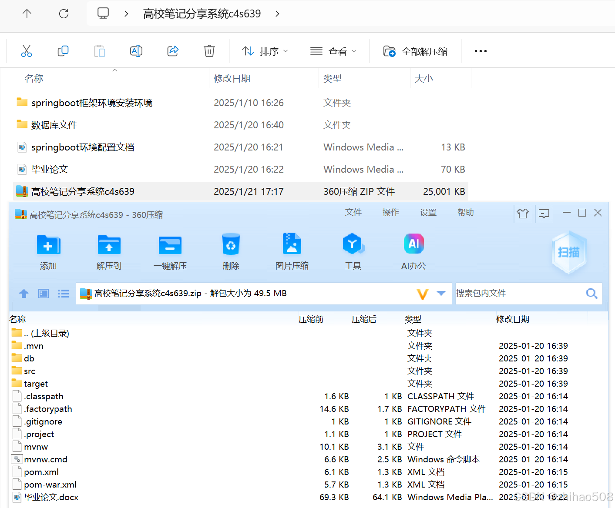615x508 pixels.
Task: Click the 添加 (Add) icon in 360压缩
Action: [48, 251]
